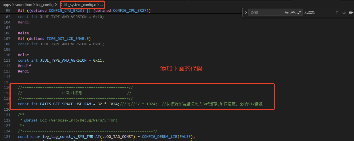
Task: Click the trailing ... breadcrumb symbol segment
Action: point(102,5)
